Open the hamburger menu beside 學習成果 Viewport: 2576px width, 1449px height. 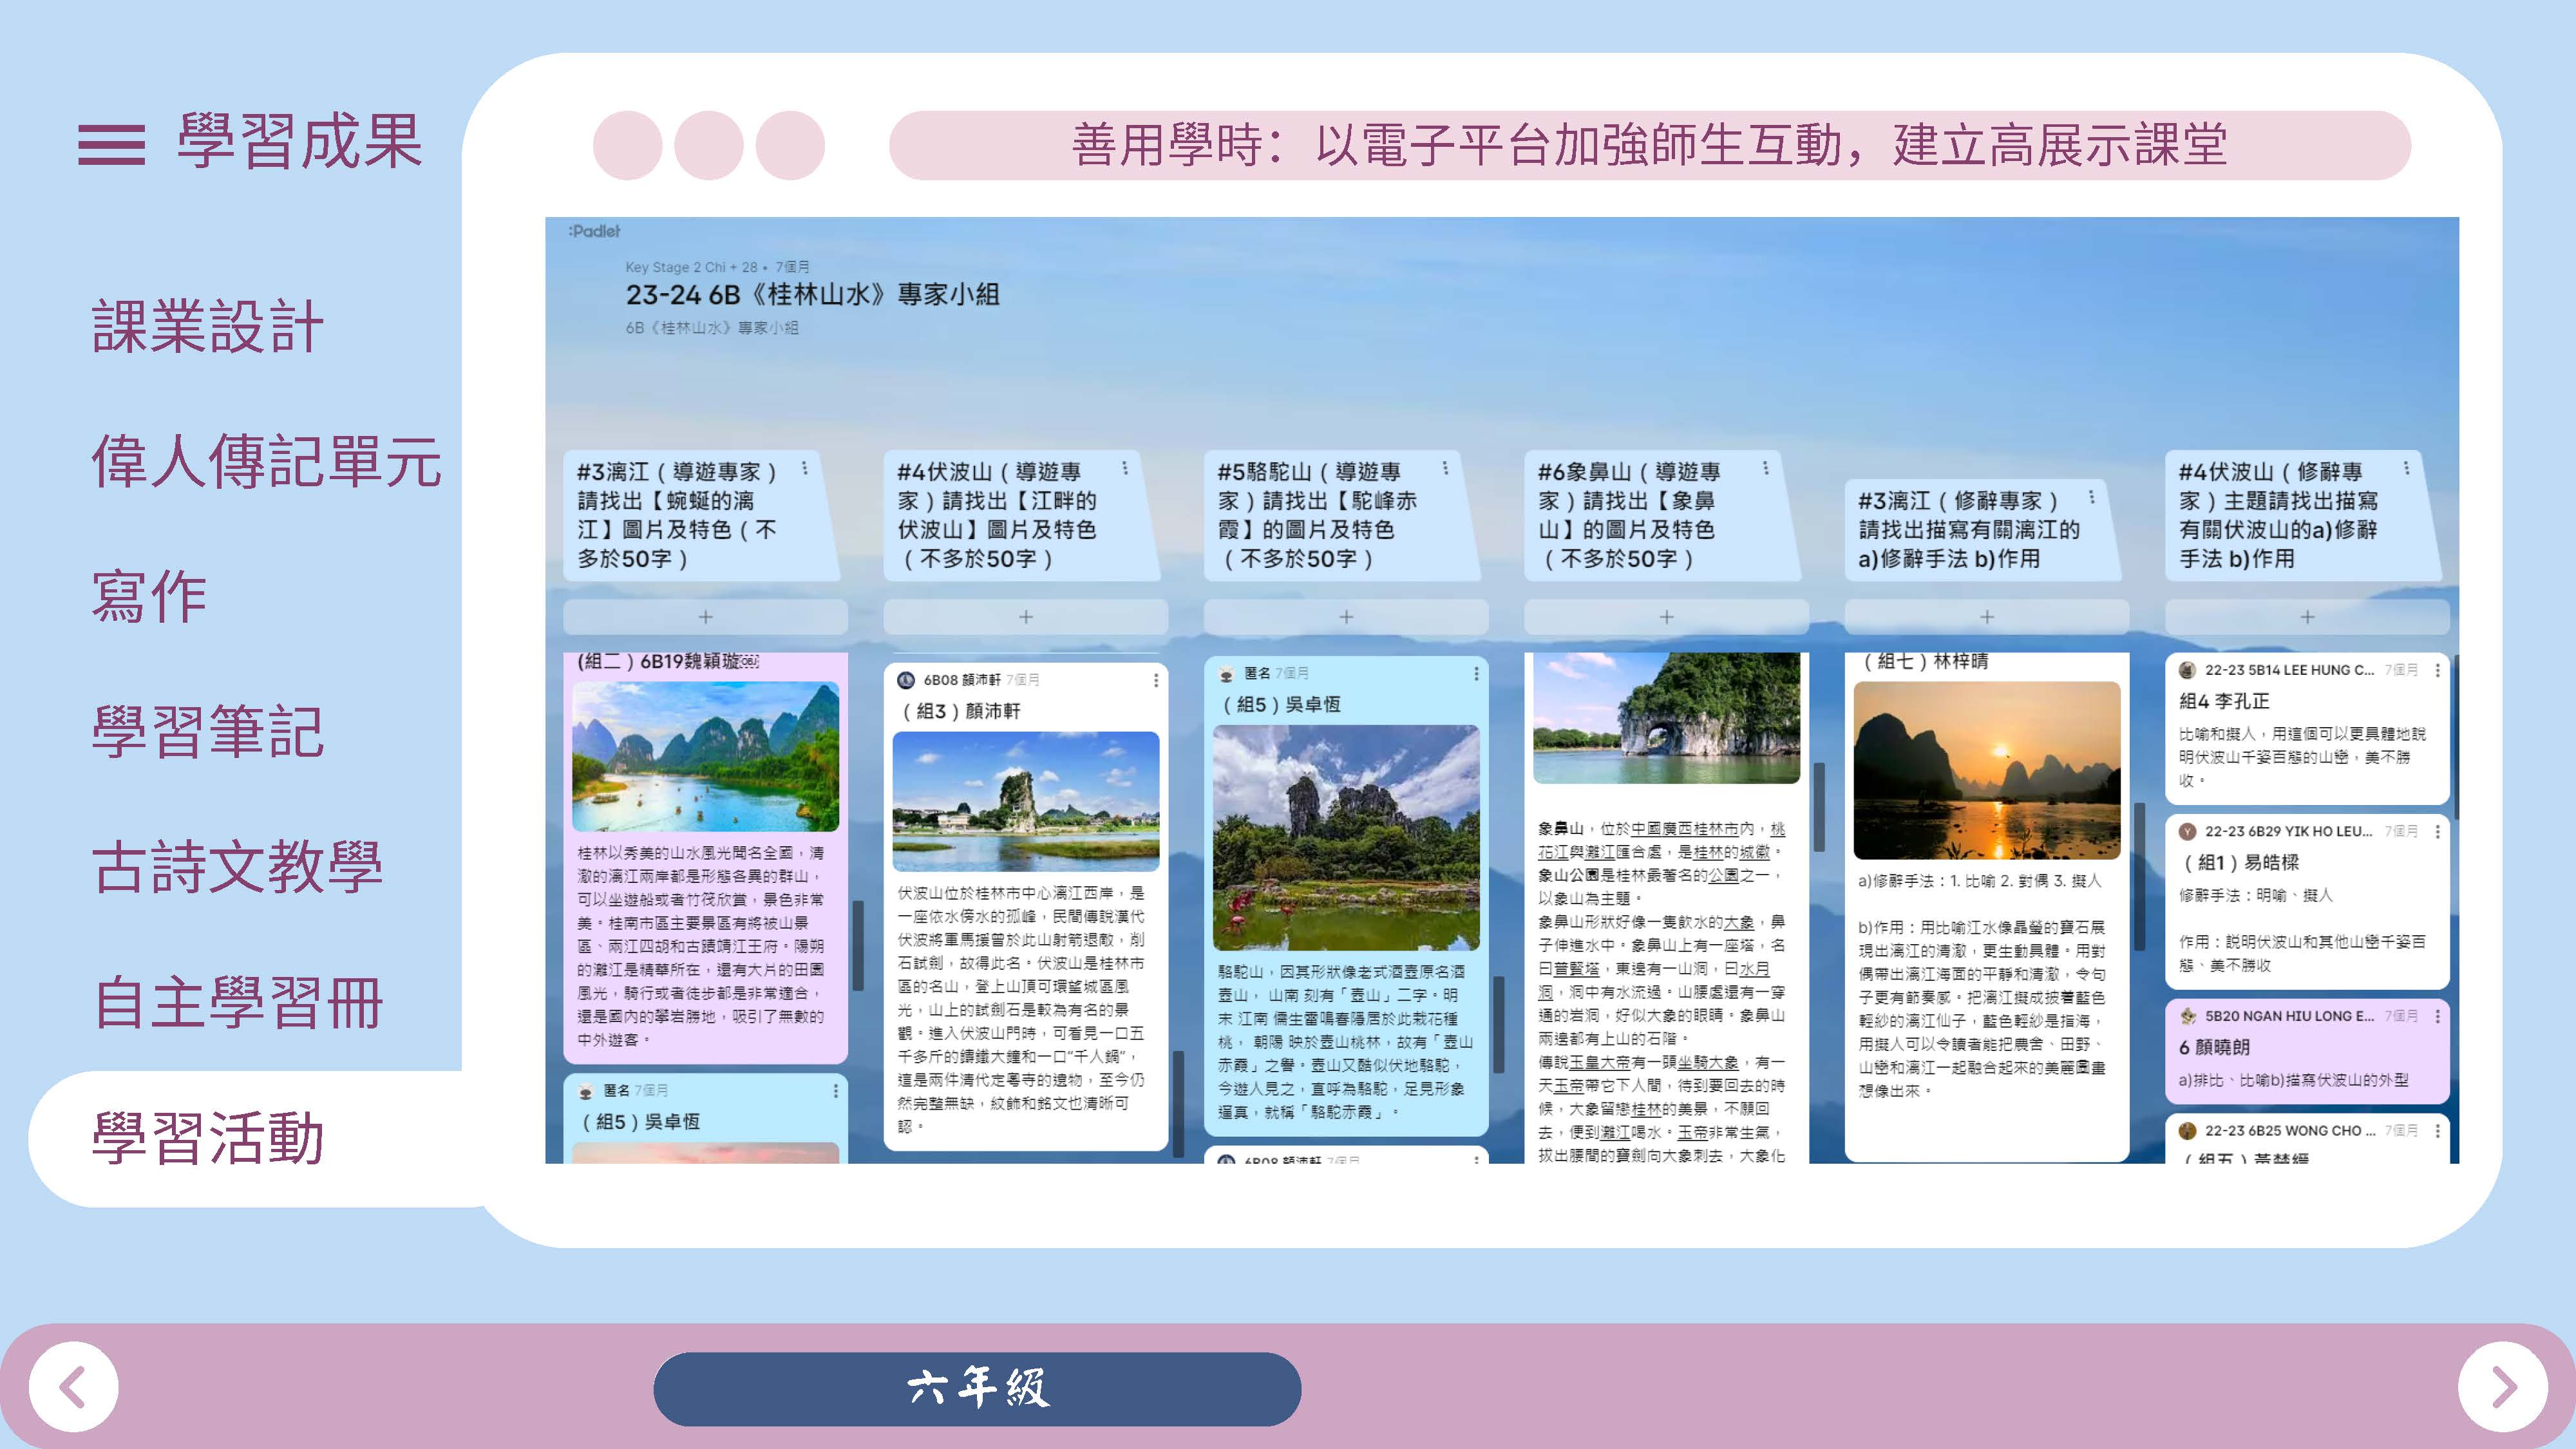point(111,145)
